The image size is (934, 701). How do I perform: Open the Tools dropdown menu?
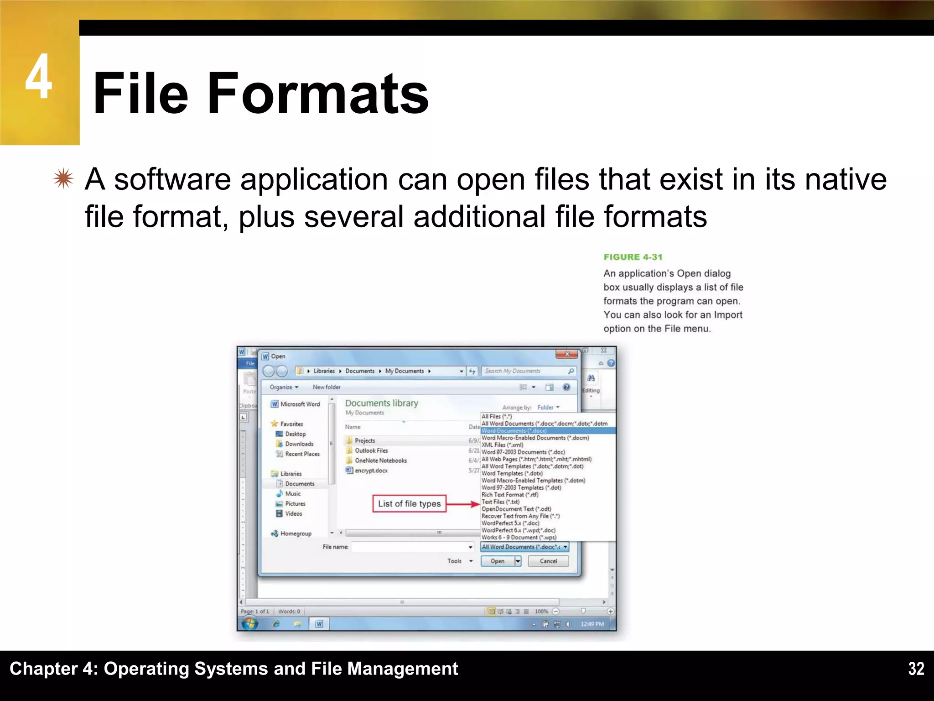point(460,561)
